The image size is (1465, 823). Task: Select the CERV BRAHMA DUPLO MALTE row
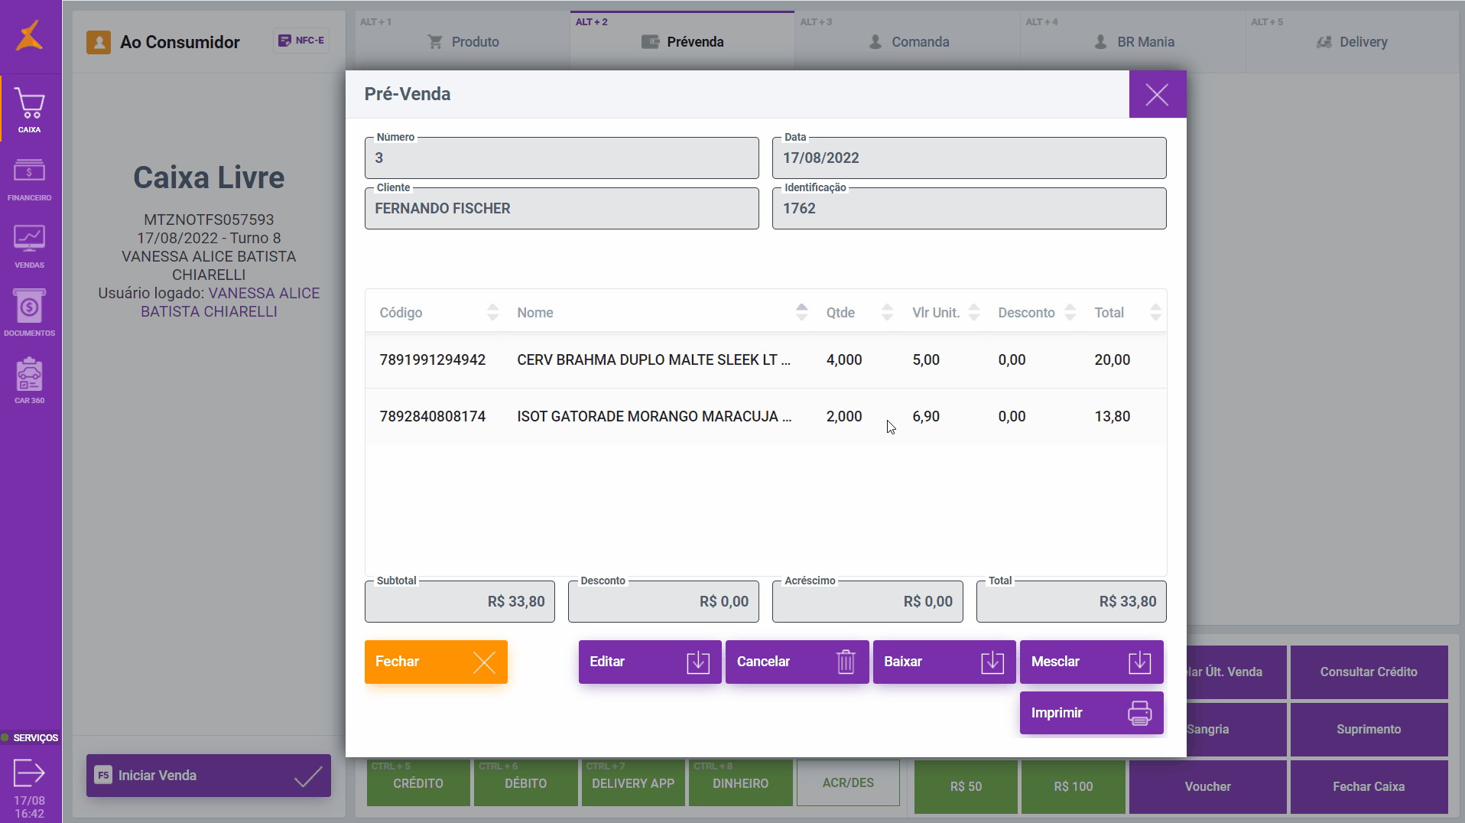pyautogui.click(x=766, y=360)
